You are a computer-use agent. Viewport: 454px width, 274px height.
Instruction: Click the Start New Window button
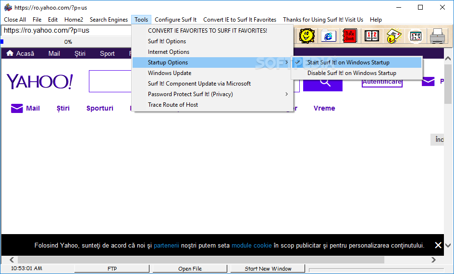point(268,269)
